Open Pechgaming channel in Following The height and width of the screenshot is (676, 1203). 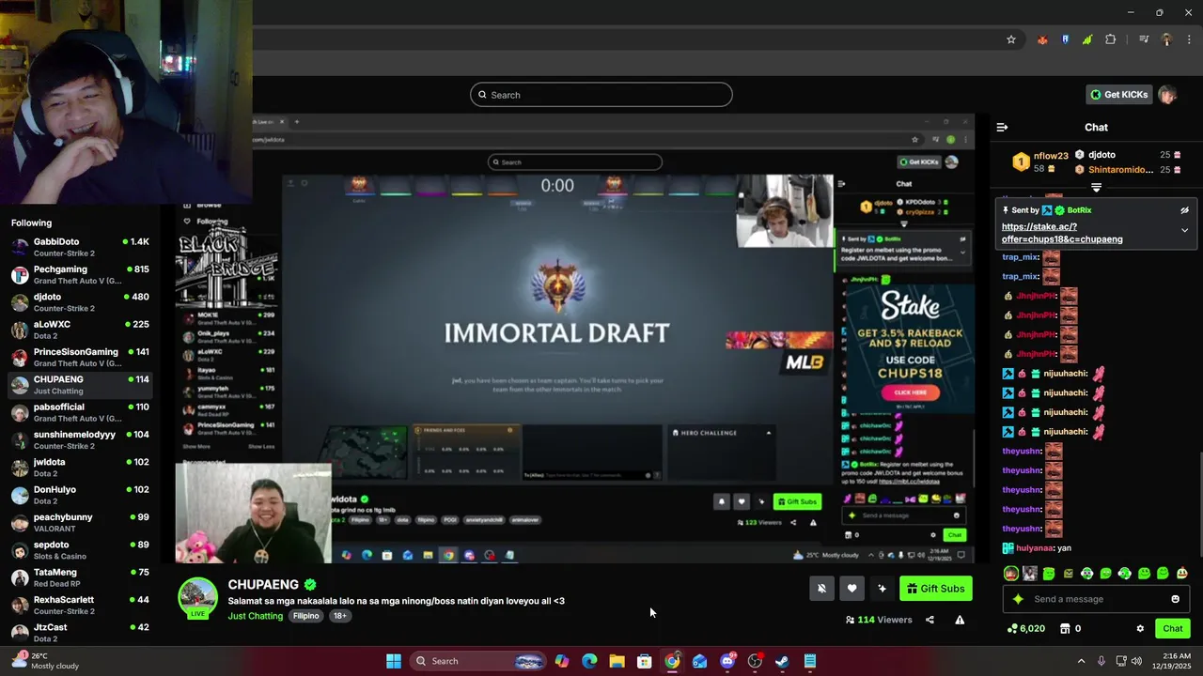click(x=81, y=274)
